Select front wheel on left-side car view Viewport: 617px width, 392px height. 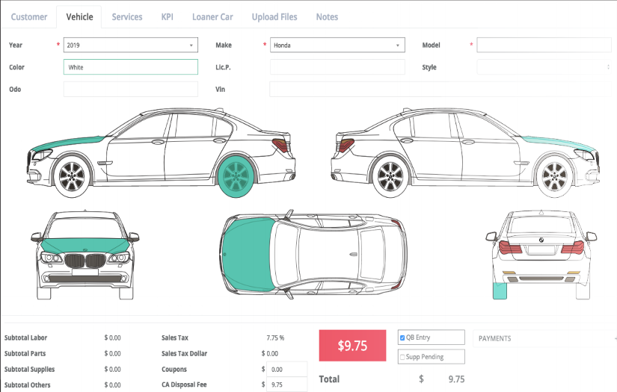pyautogui.click(x=72, y=177)
